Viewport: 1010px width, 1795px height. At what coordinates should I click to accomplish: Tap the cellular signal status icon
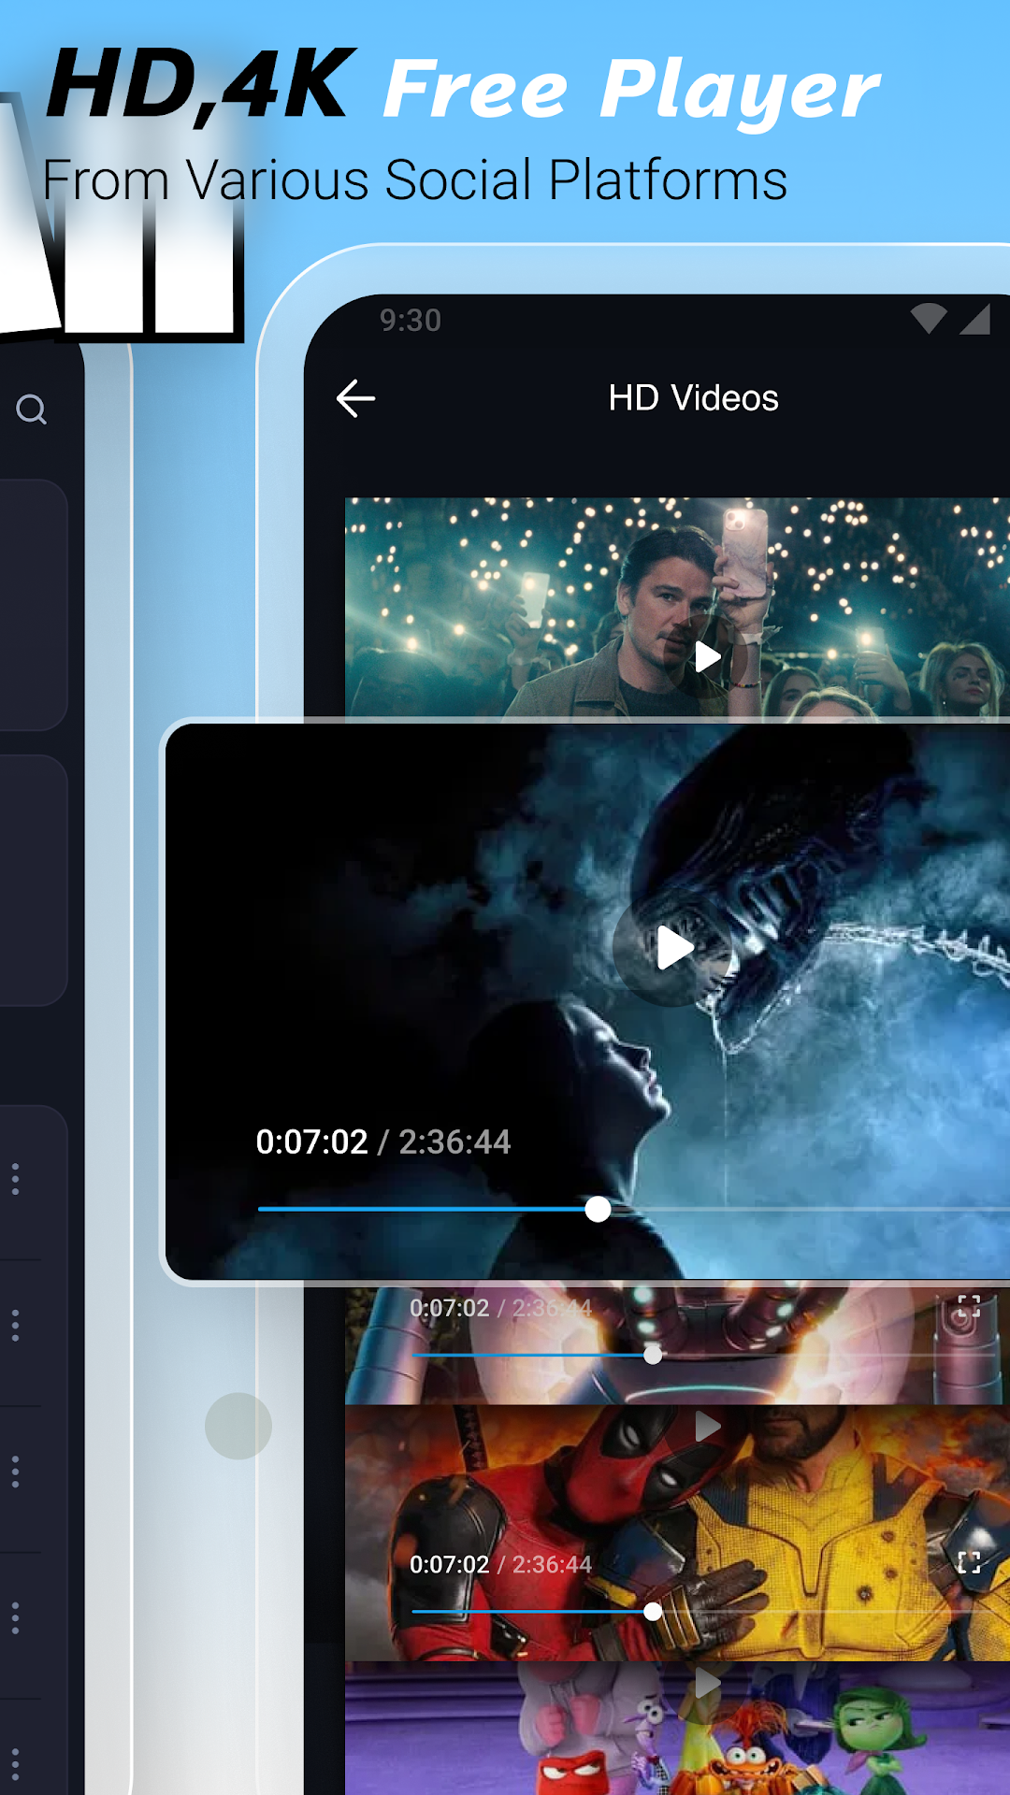click(975, 319)
